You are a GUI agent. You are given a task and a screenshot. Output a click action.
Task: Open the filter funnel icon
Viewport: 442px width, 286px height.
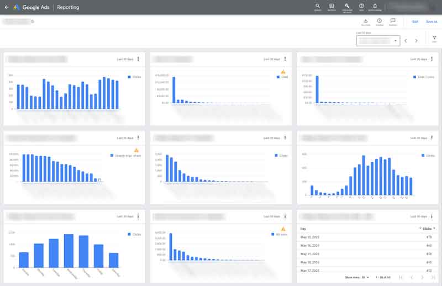click(434, 39)
